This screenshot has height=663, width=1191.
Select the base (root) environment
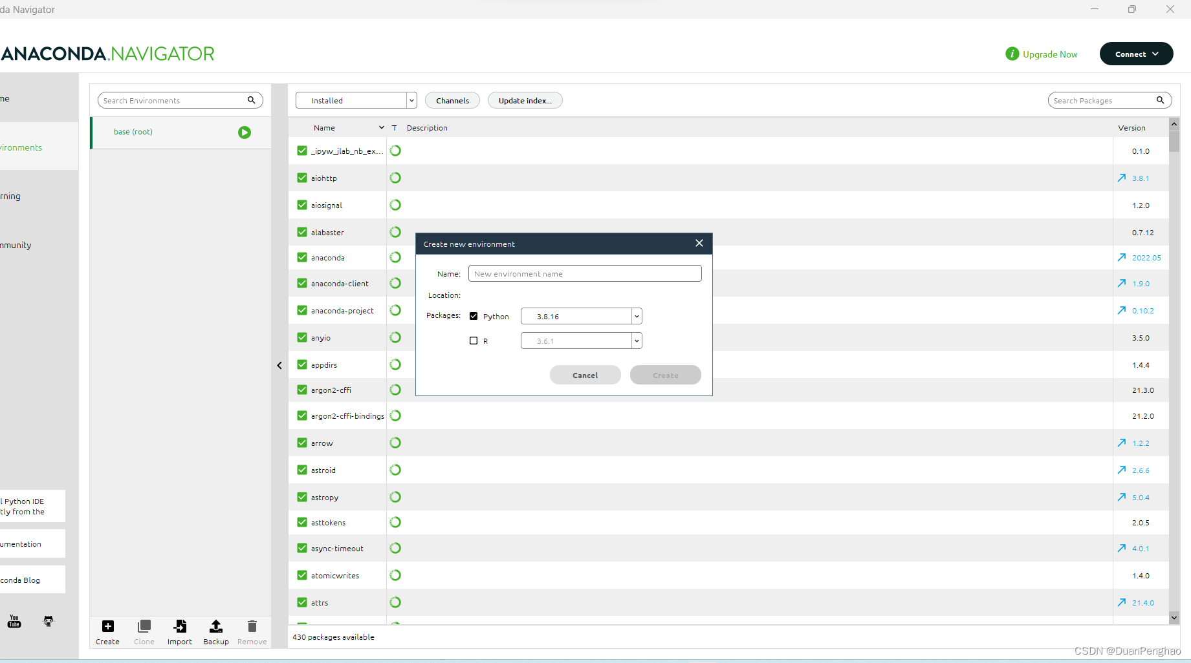point(180,132)
